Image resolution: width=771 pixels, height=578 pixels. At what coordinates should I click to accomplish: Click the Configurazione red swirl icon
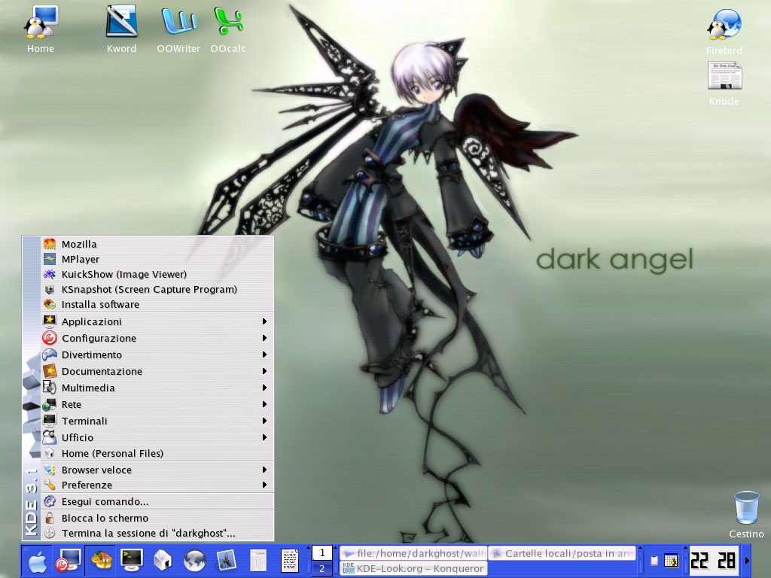click(50, 338)
